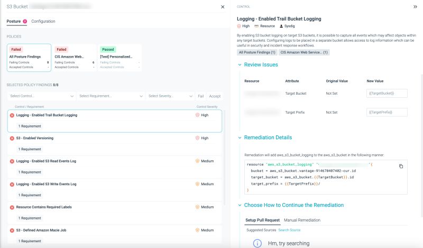Screen dimensions: 423x248
Task: Click info icon next to Hm, try searching
Action: 257,243
